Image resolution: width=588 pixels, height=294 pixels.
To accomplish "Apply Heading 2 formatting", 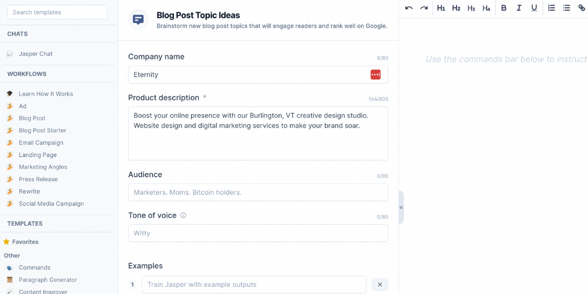I will (x=456, y=8).
